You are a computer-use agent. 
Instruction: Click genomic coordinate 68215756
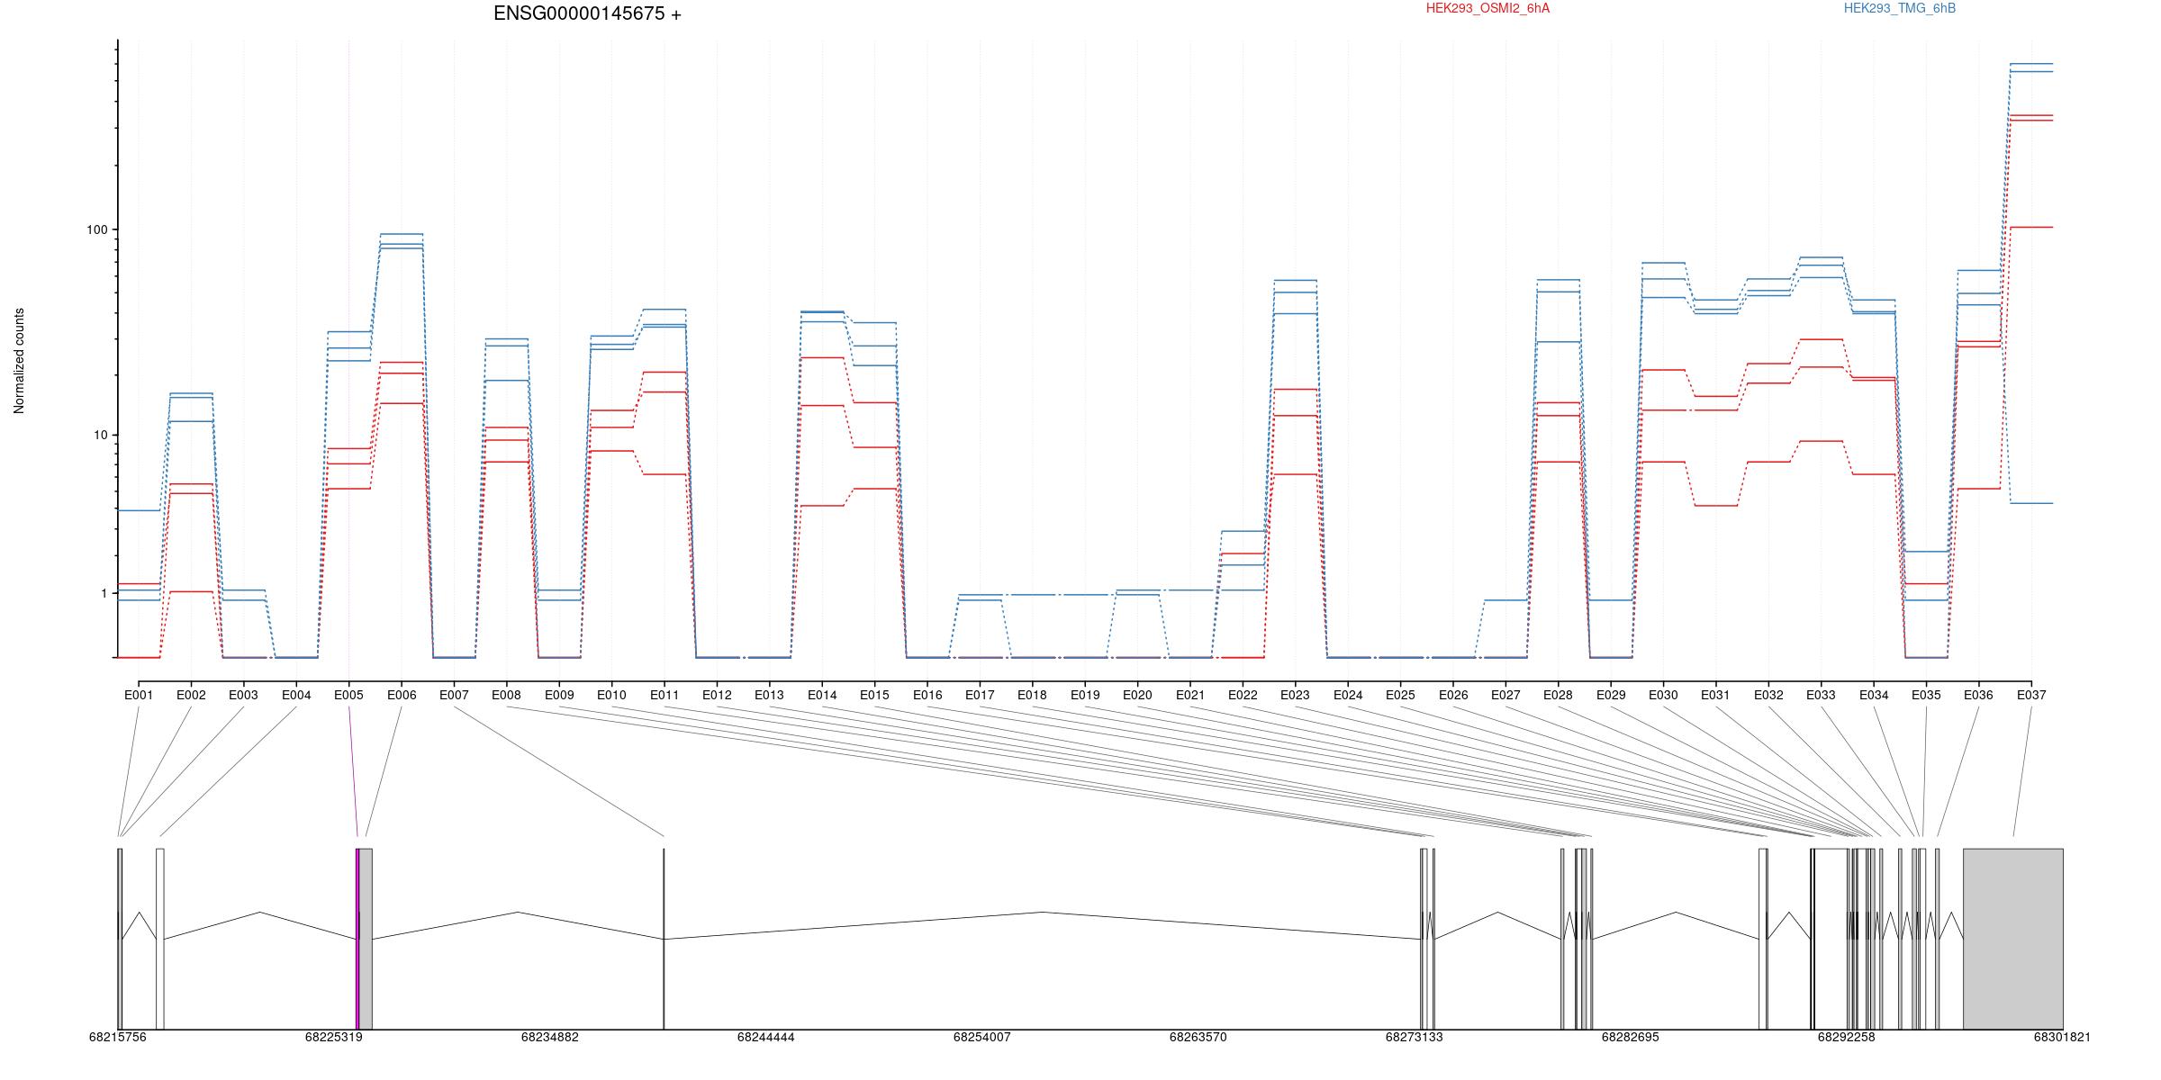pyautogui.click(x=118, y=1037)
